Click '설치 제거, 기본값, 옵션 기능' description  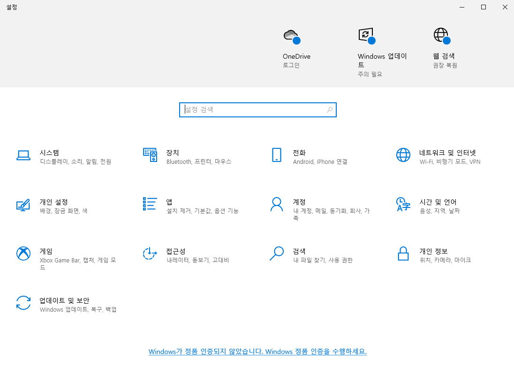pos(203,211)
